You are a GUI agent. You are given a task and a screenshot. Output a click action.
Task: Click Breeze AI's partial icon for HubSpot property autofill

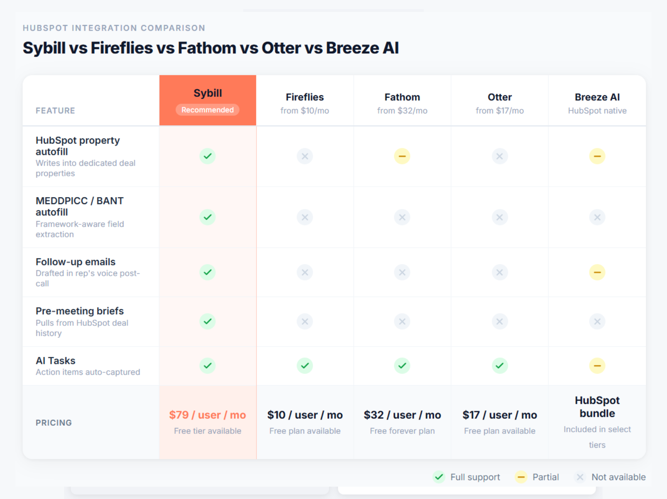pos(597,156)
